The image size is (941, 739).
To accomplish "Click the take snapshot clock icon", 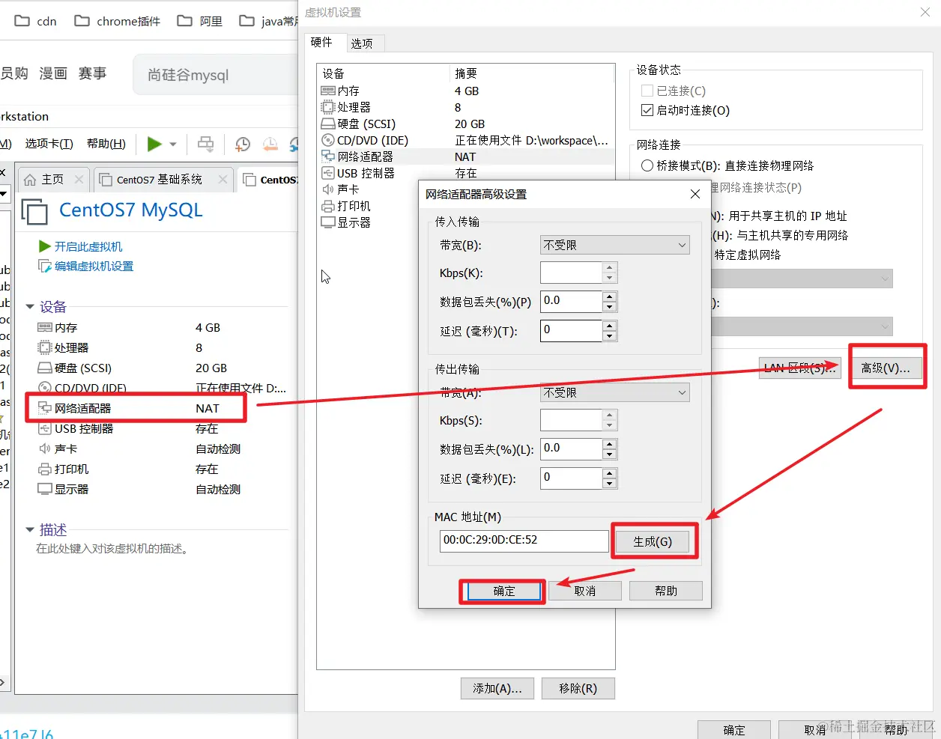I will (243, 144).
